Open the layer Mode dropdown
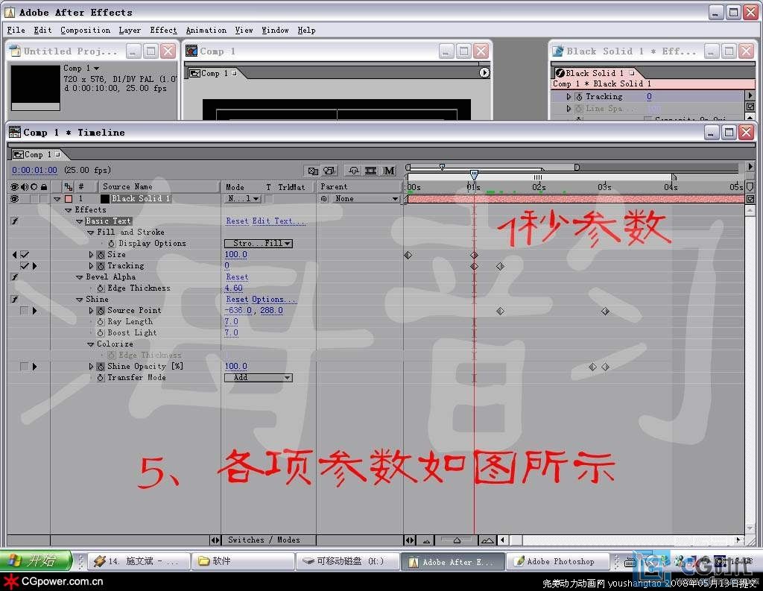Screen dimensions: 763x591 [x=244, y=199]
